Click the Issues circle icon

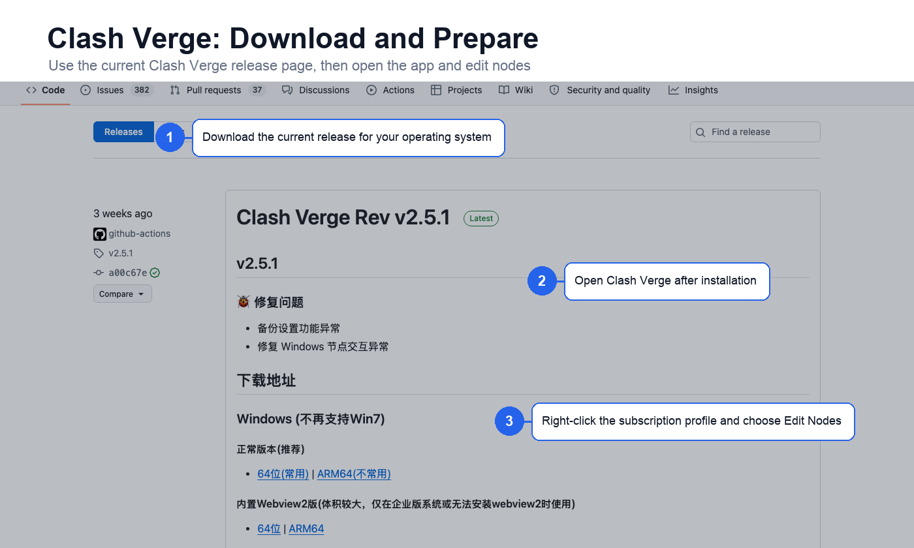tap(86, 90)
